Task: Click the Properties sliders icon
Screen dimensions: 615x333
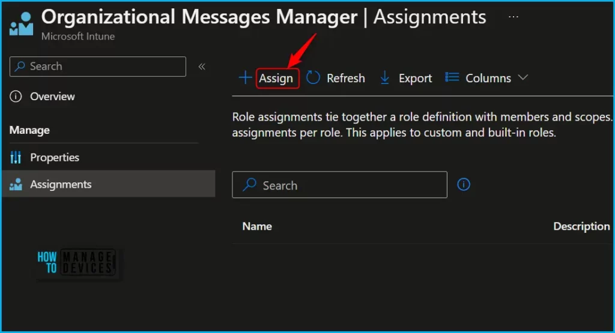Action: [x=16, y=157]
